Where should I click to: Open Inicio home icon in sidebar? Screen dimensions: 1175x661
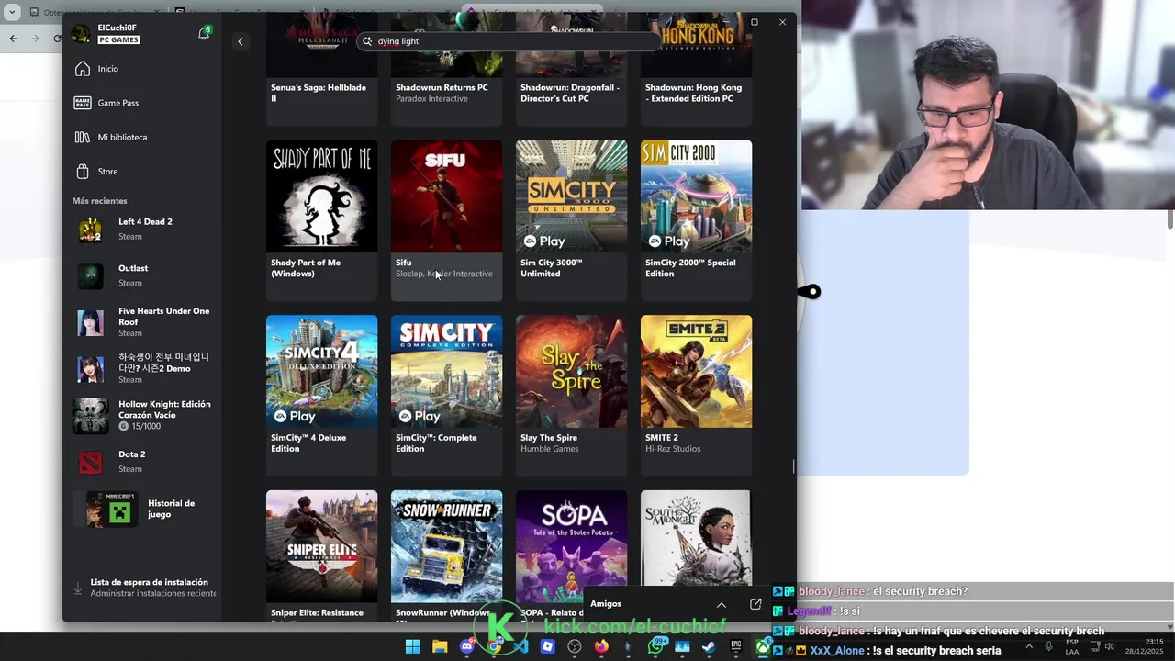point(83,69)
